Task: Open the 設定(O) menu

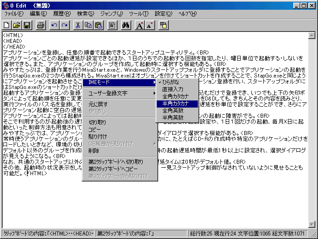Action: (163, 14)
